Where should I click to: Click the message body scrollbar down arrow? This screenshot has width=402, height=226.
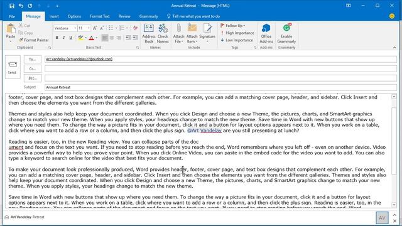394,205
